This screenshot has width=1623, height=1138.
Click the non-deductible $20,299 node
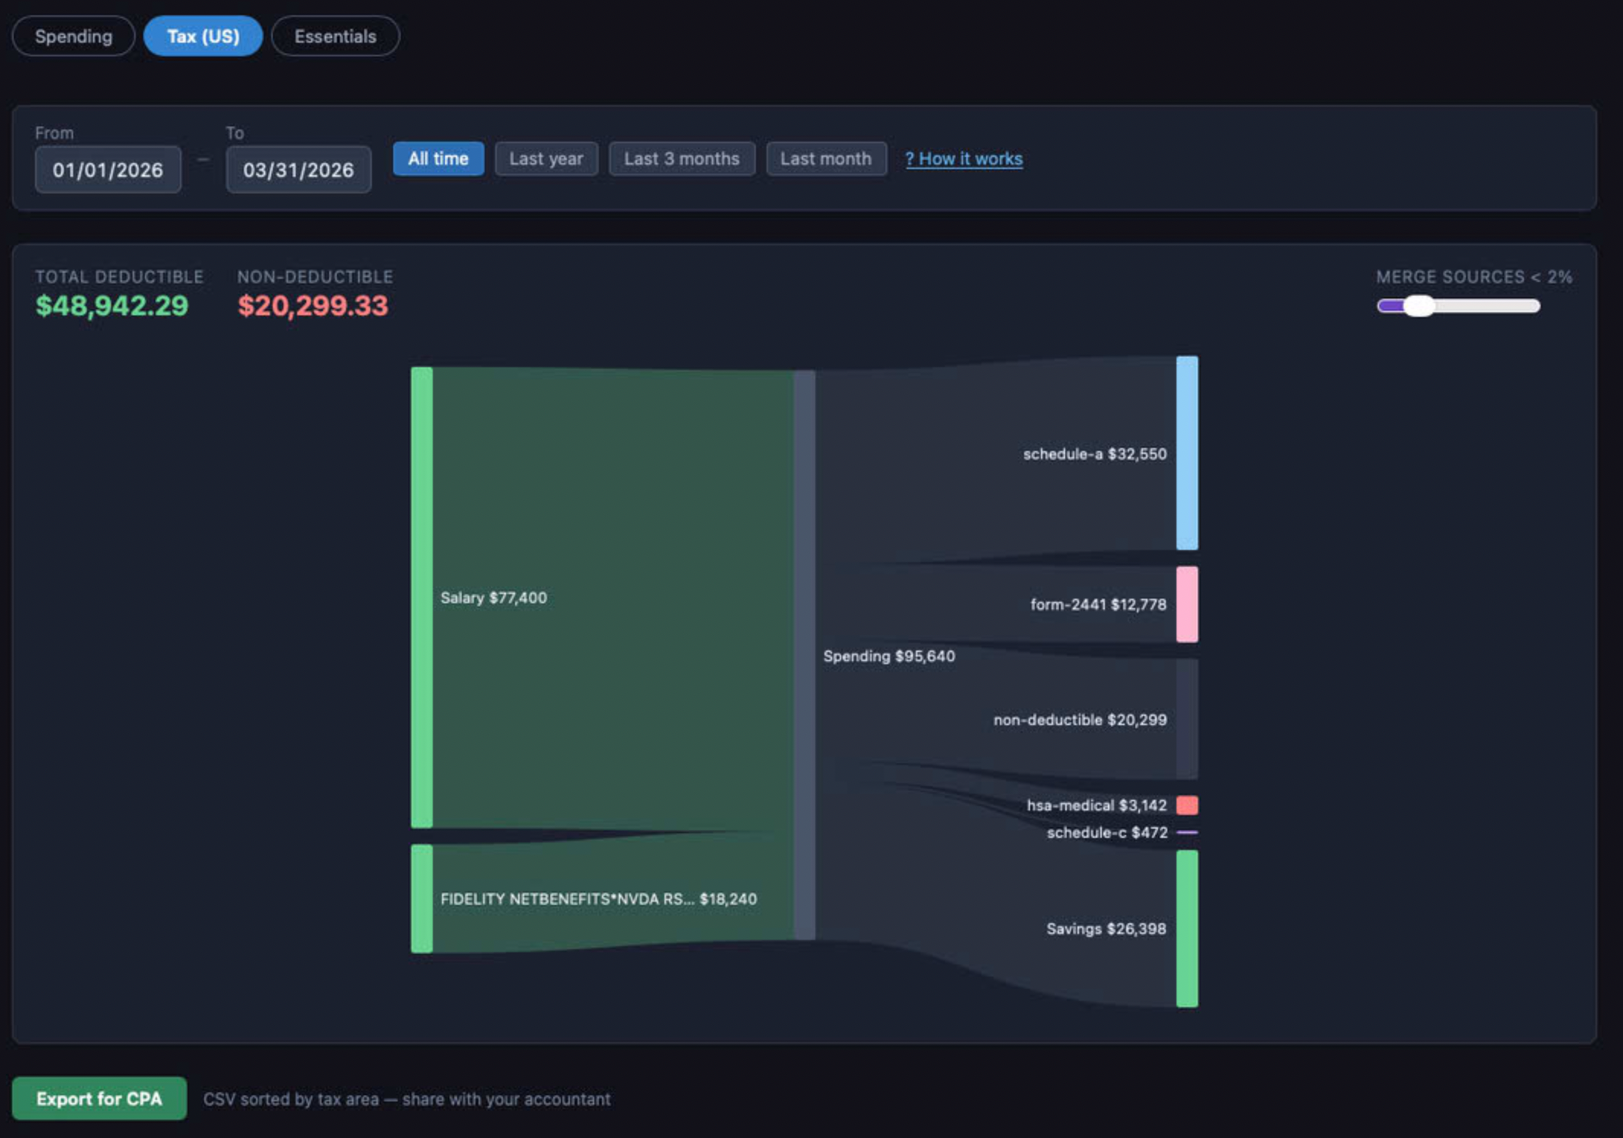(1187, 719)
